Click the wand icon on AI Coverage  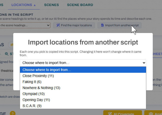(110, 113)
